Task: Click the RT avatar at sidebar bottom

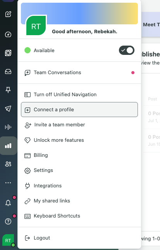Action: pyautogui.click(x=8, y=240)
